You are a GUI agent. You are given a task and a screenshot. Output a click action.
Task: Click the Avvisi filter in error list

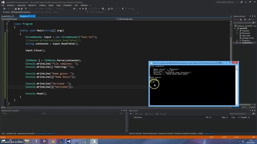[x=149, y=114]
